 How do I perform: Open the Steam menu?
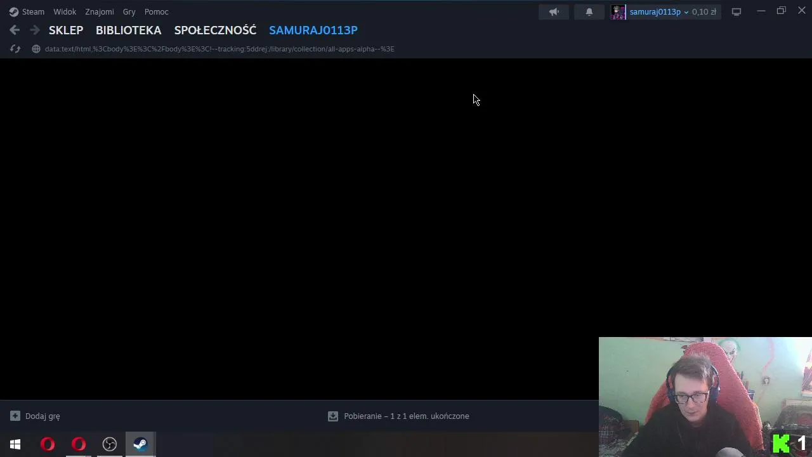[33, 12]
